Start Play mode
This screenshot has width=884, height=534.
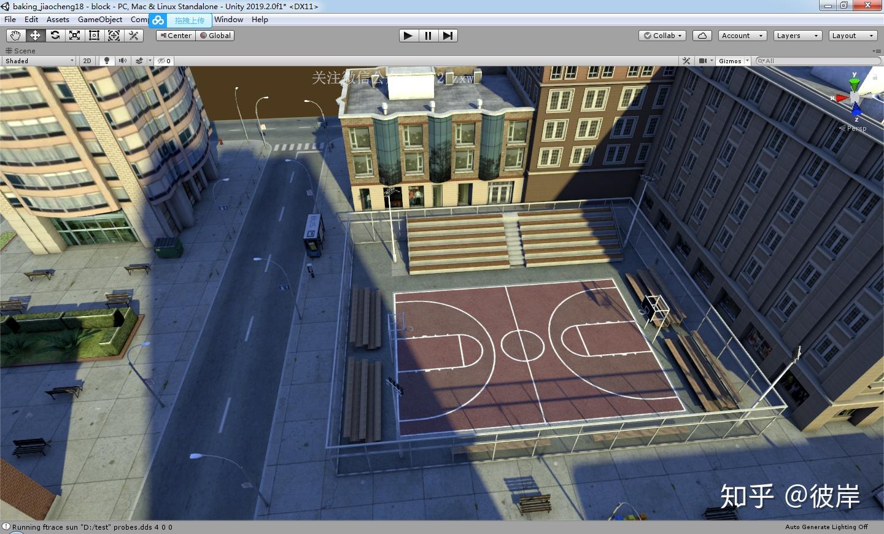408,36
